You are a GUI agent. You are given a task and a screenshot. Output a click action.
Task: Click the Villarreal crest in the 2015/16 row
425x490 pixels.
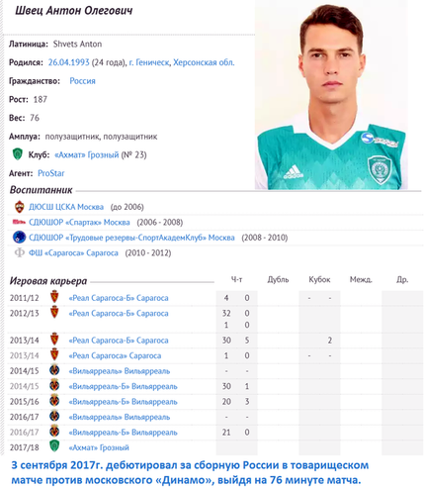tap(54, 401)
